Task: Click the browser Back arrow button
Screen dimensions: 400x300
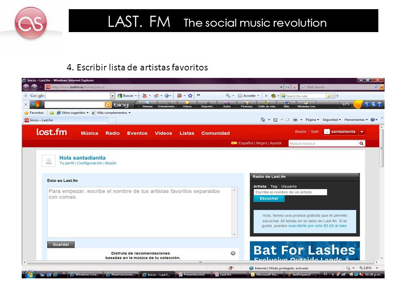Action: click(26, 87)
